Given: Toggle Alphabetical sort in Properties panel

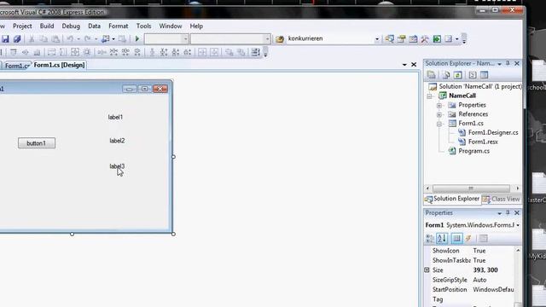Looking at the screenshot, I should point(442,239).
